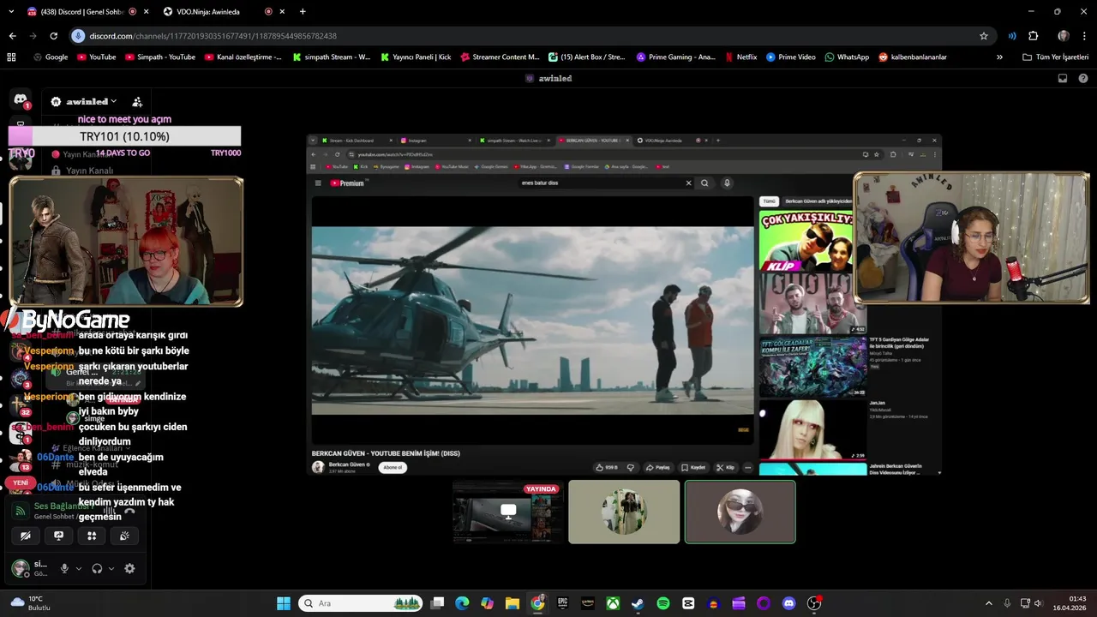Open the kalbenbanlananlar bookmark
Image resolution: width=1097 pixels, height=617 pixels.
pos(912,57)
